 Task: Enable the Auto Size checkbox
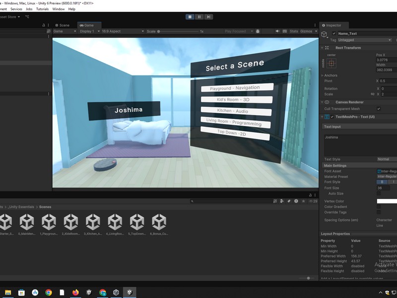(x=379, y=194)
